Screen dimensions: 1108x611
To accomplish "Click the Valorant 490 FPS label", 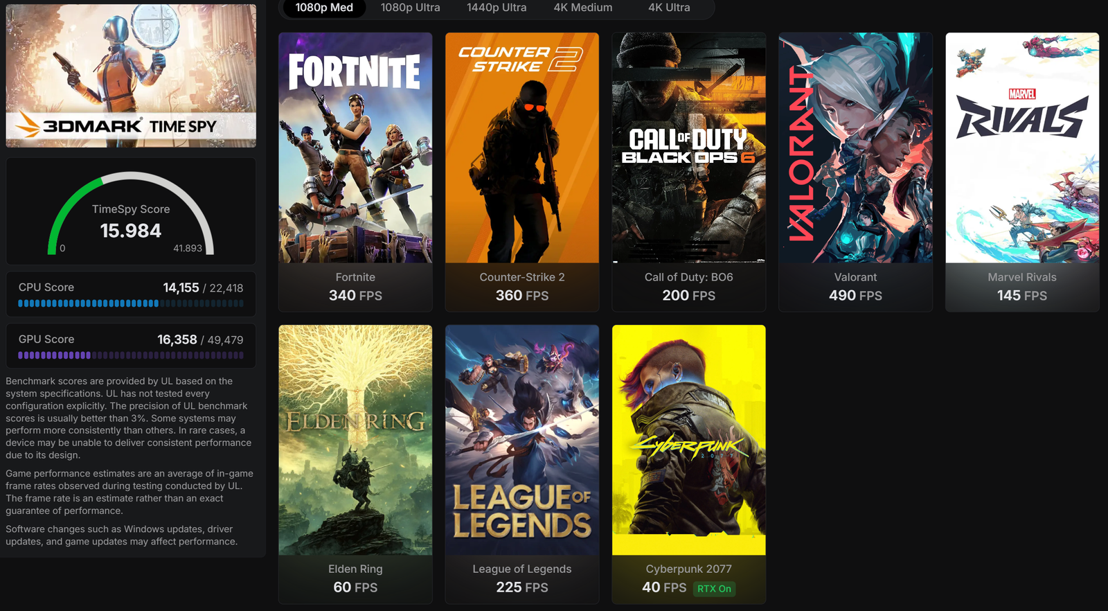I will (855, 295).
